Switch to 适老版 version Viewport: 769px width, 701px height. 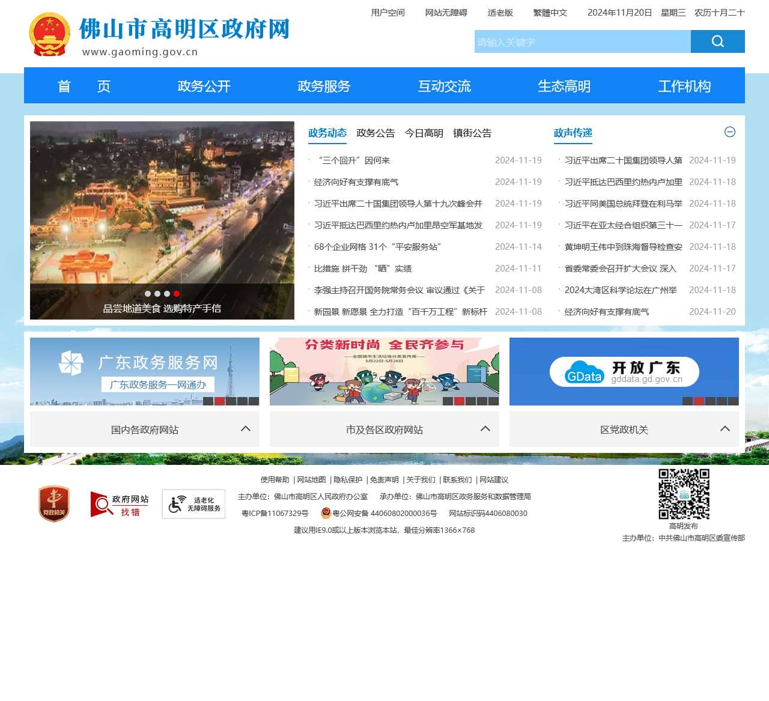click(500, 13)
